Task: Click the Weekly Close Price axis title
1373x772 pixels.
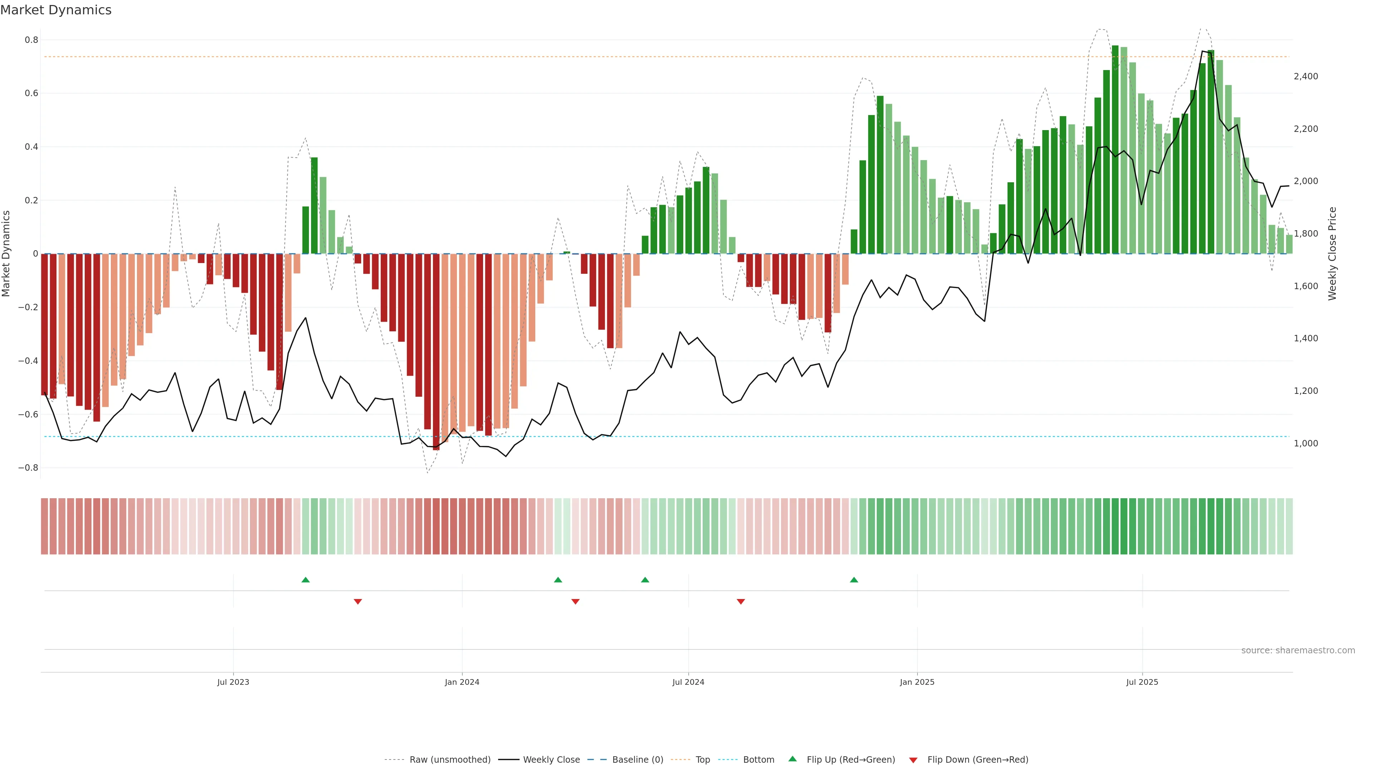Action: point(1332,254)
